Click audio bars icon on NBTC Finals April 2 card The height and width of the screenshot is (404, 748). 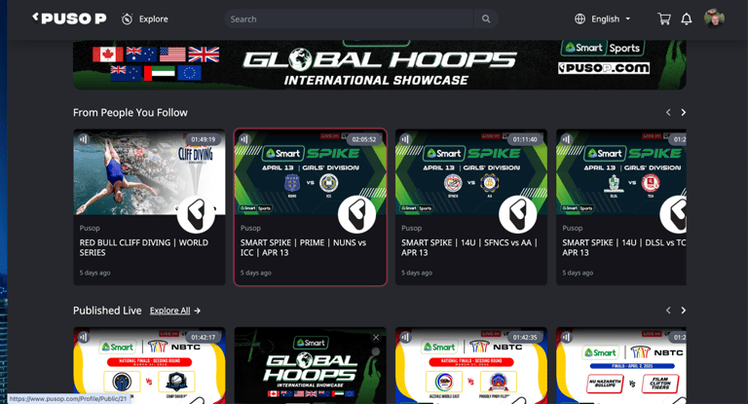tap(566, 337)
